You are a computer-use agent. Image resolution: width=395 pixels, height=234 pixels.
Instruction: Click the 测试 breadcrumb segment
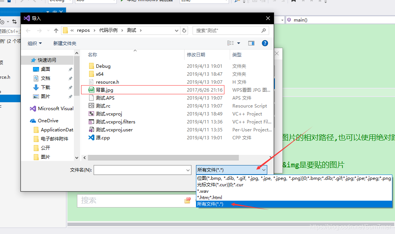(132, 30)
